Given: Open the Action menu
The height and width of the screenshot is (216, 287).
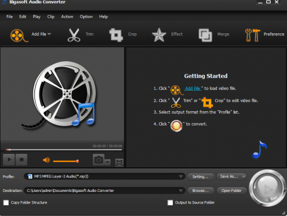Looking at the screenshot, I should (67, 17).
